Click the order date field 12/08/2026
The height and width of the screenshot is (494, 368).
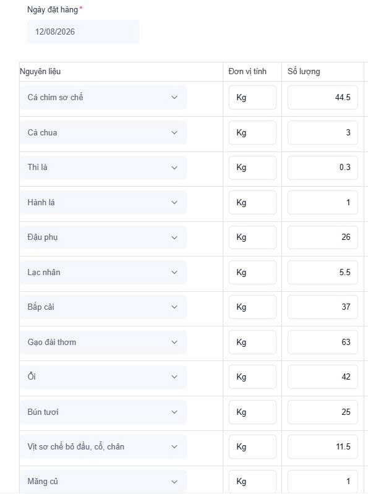click(x=83, y=32)
